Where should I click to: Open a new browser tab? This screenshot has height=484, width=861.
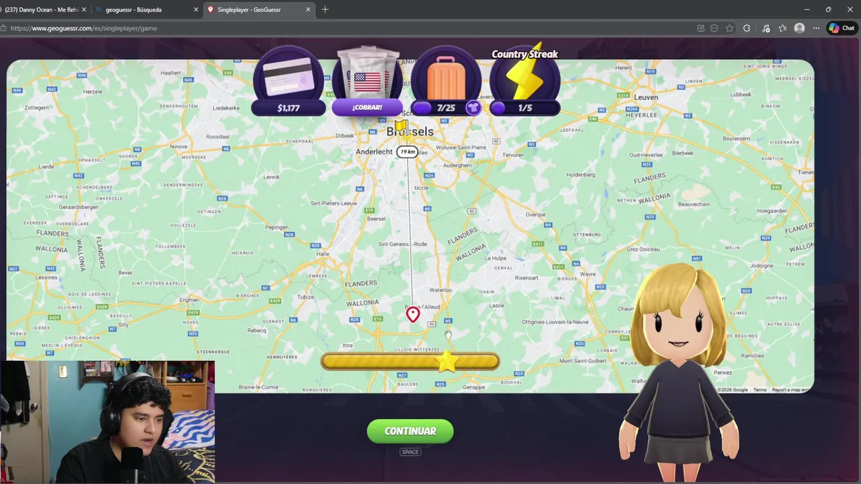pos(325,9)
